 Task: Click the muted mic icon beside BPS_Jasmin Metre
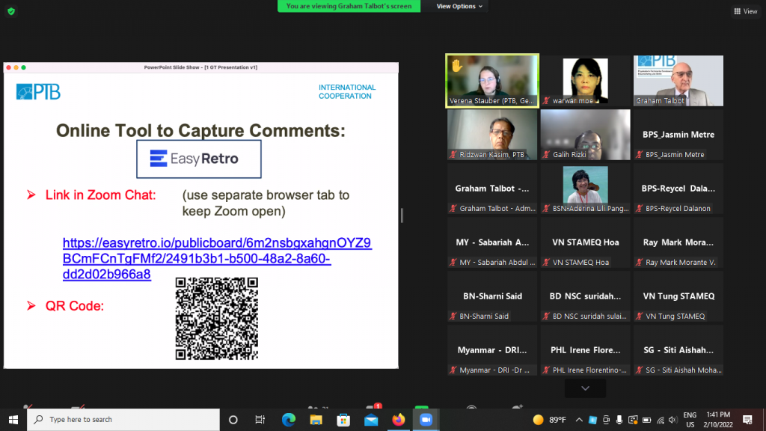tap(640, 154)
